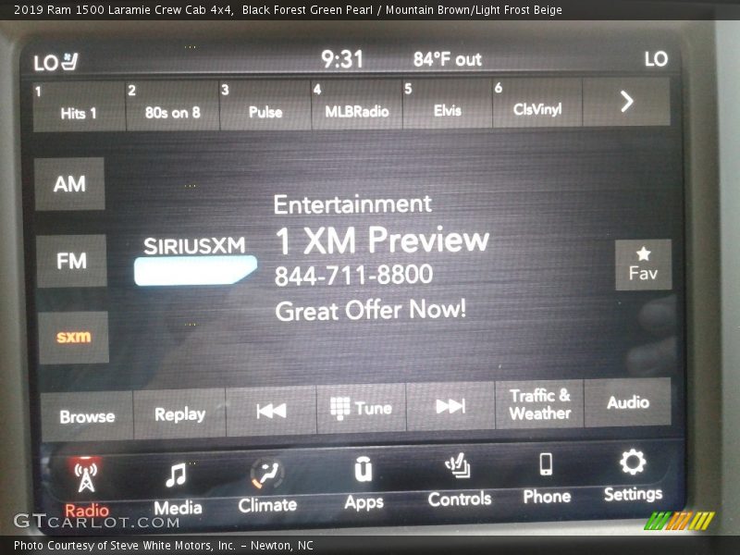Tap the Entertainment category label
Screen dimensions: 740x555
tap(352, 204)
